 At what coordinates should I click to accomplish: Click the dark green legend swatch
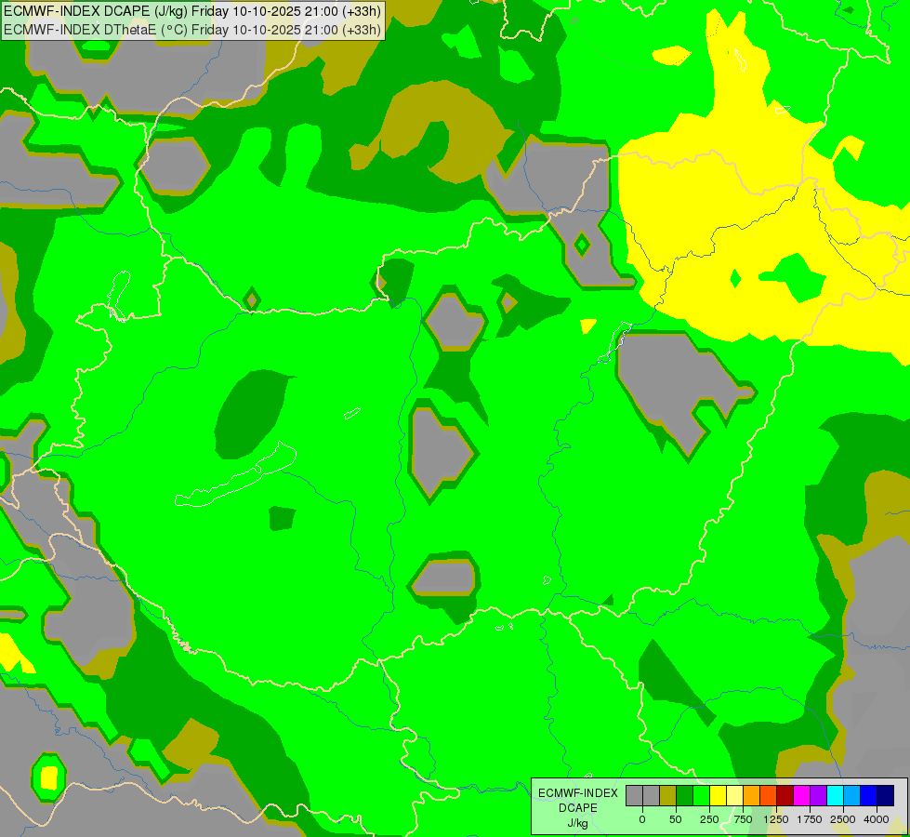(x=685, y=795)
